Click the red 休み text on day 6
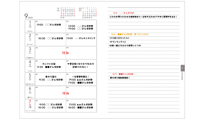The width and height of the screenshot is (203, 119). point(66,93)
